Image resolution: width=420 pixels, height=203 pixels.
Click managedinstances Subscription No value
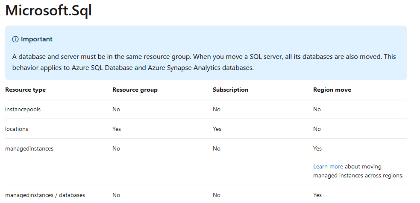[x=217, y=148]
